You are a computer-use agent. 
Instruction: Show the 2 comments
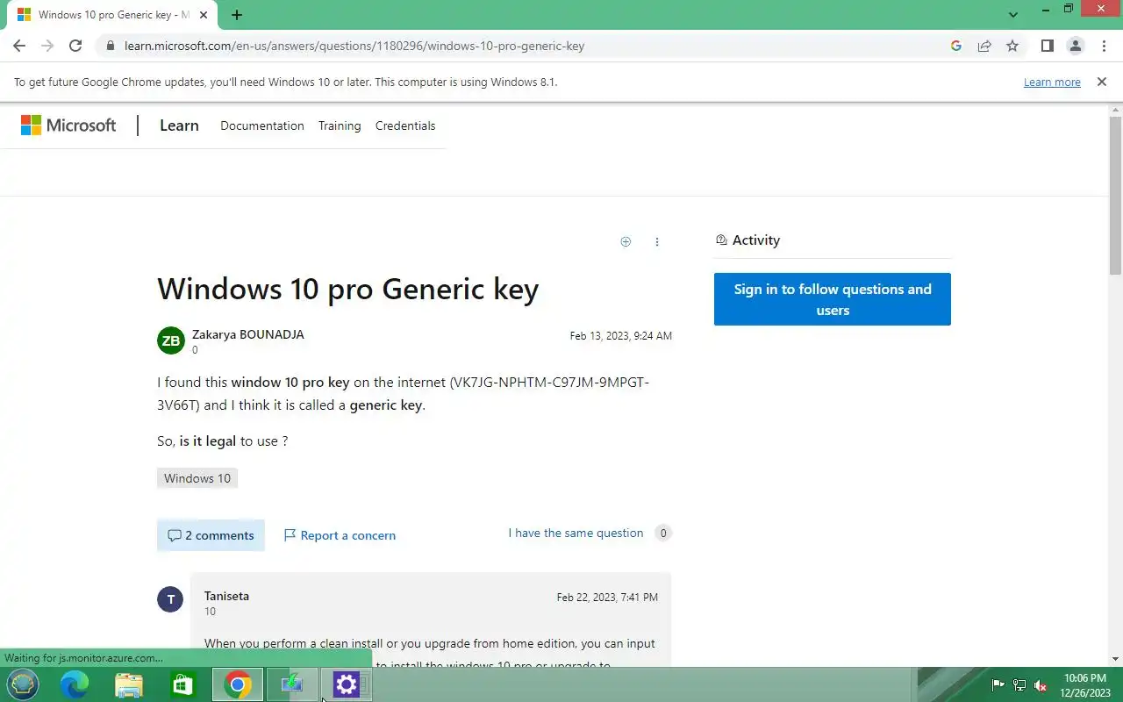click(x=211, y=535)
